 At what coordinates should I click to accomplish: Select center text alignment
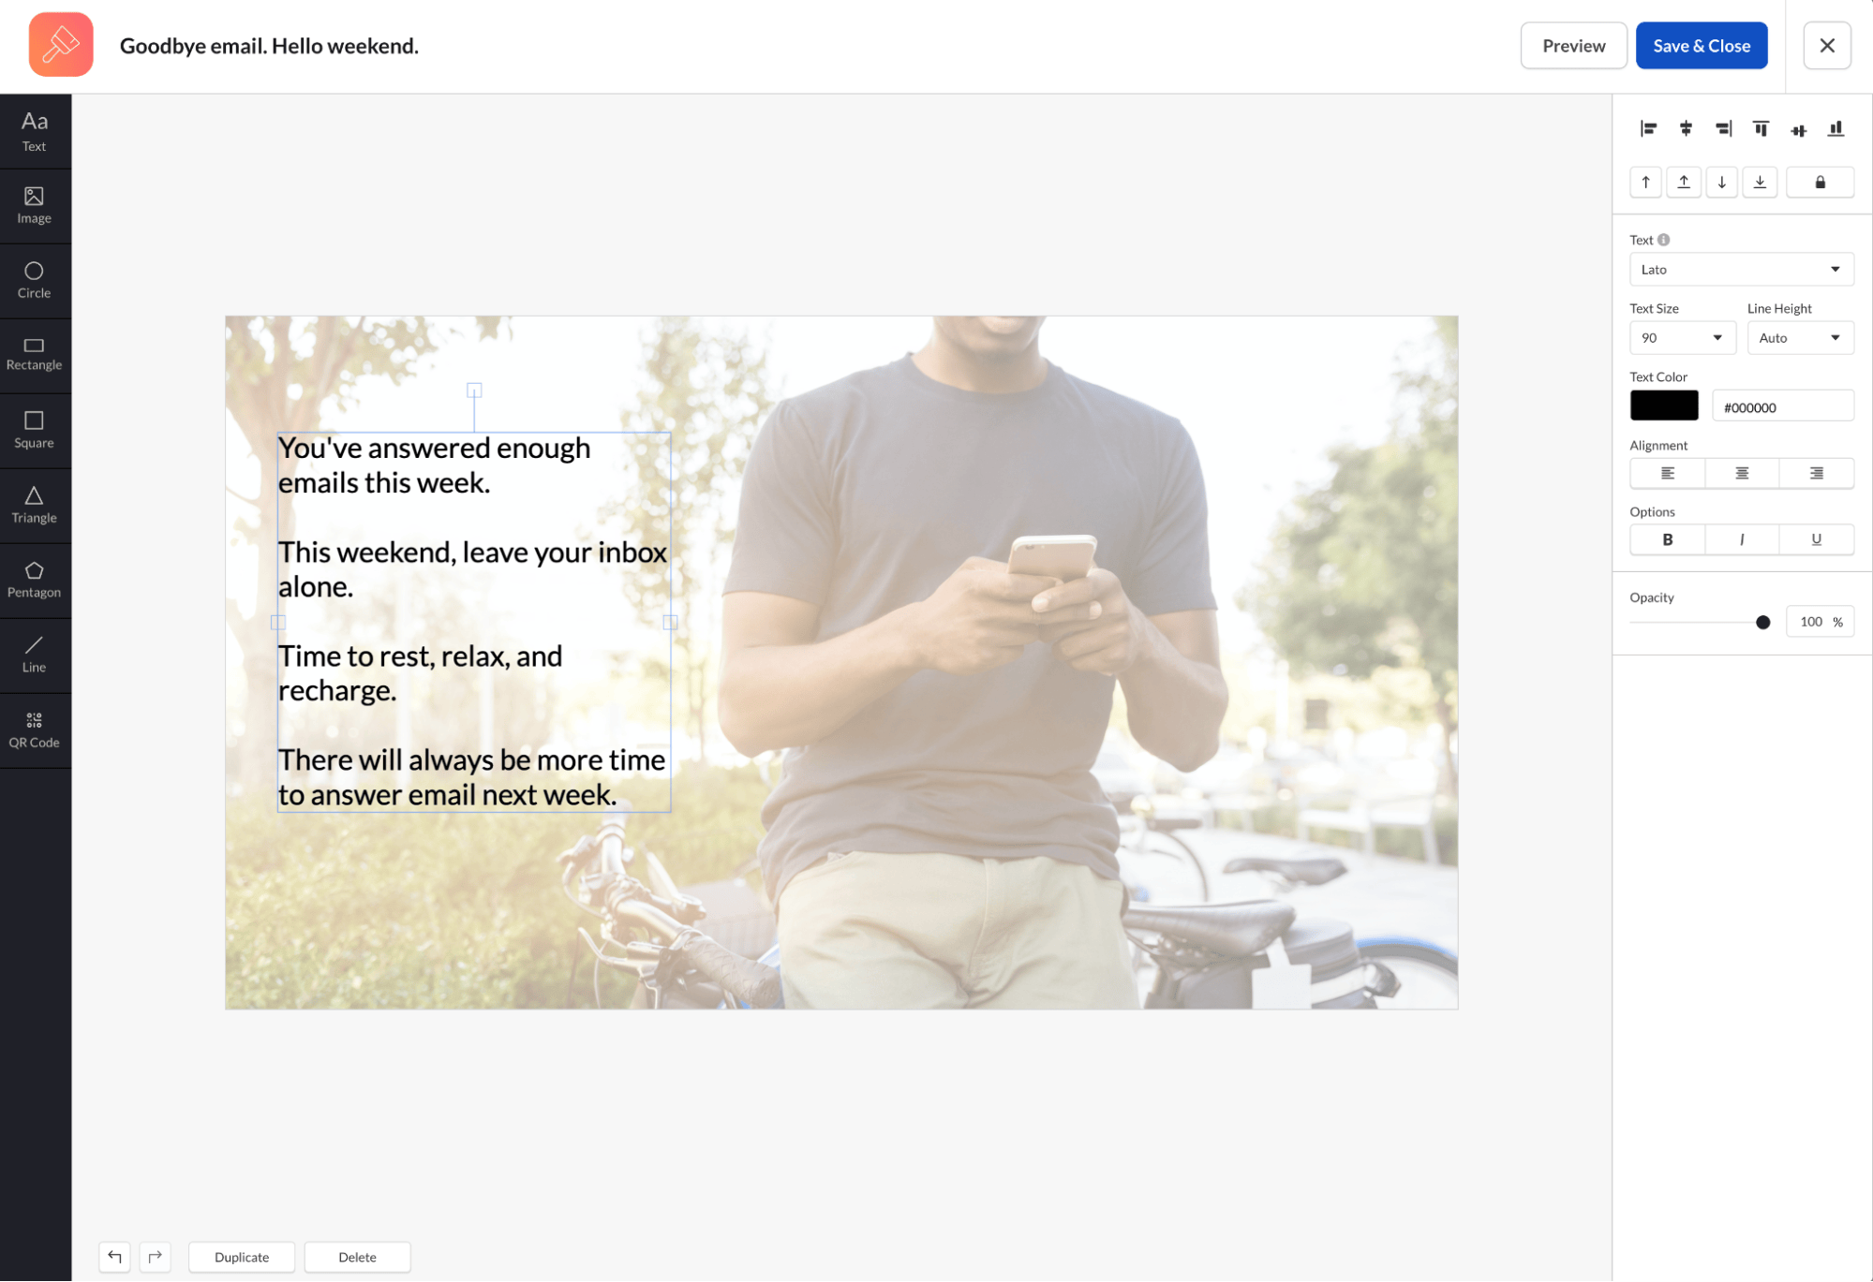(1741, 473)
